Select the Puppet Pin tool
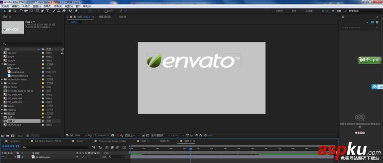This screenshot has height=163, width=383. 76,11
